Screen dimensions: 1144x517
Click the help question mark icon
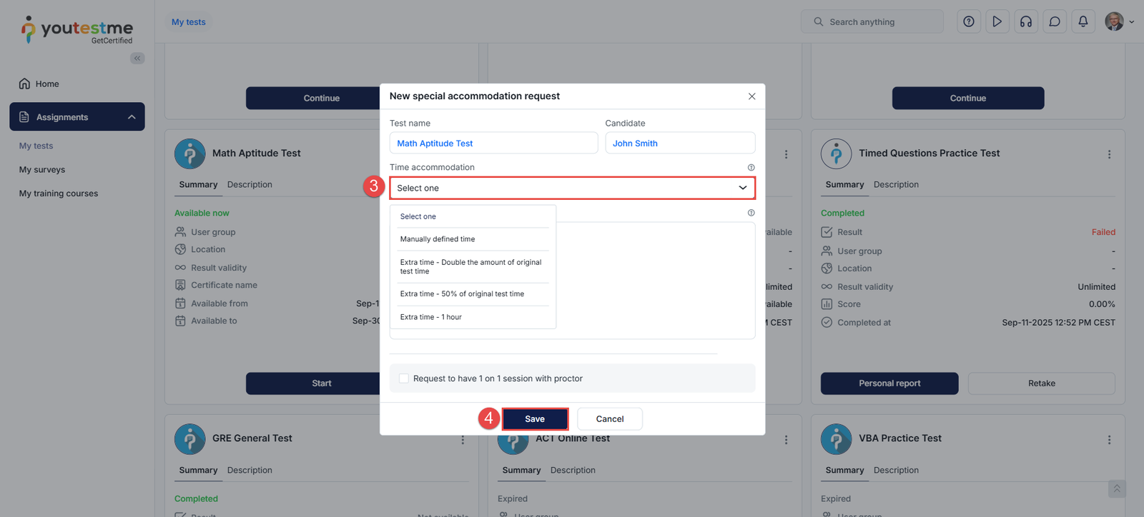click(968, 21)
